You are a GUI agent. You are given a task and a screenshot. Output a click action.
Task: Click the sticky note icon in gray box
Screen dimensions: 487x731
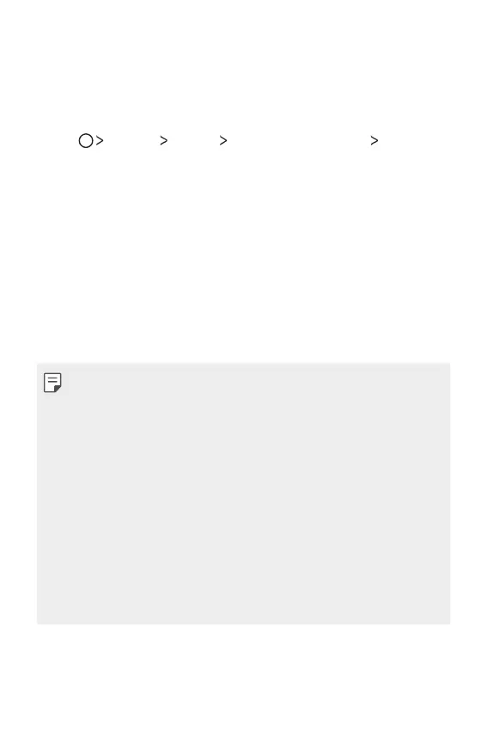pos(52,383)
